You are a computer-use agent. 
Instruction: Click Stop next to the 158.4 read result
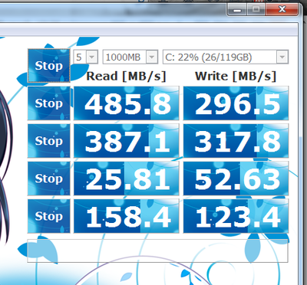pyautogui.click(x=48, y=216)
